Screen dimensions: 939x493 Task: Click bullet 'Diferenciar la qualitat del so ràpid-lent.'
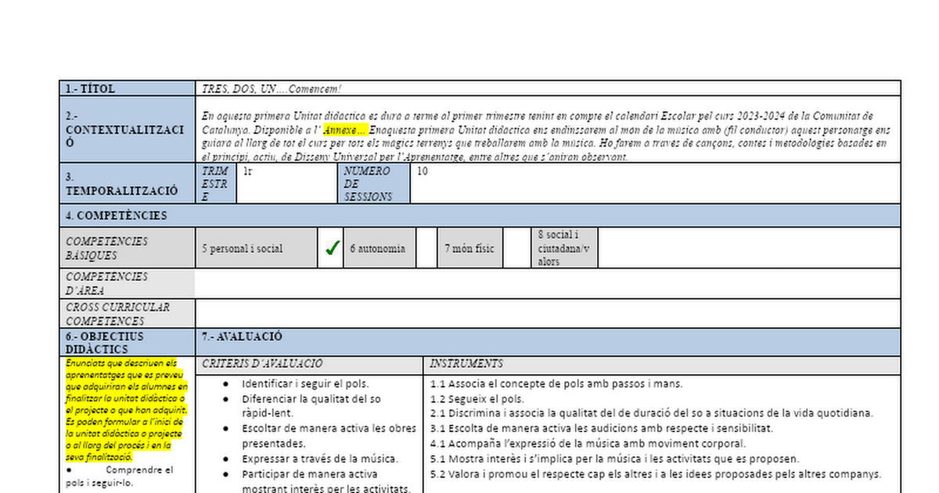tap(311, 405)
